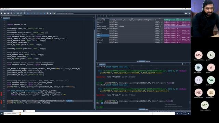Open the Help menu
This screenshot has width=219, height=123.
(30, 11)
